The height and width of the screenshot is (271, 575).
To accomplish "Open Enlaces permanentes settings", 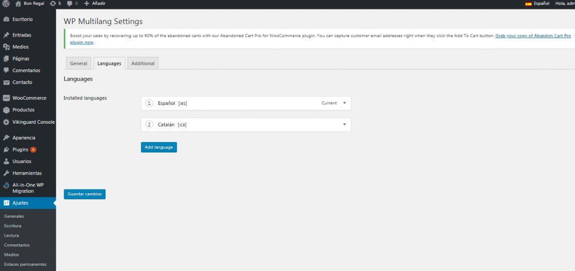I will coord(25,264).
